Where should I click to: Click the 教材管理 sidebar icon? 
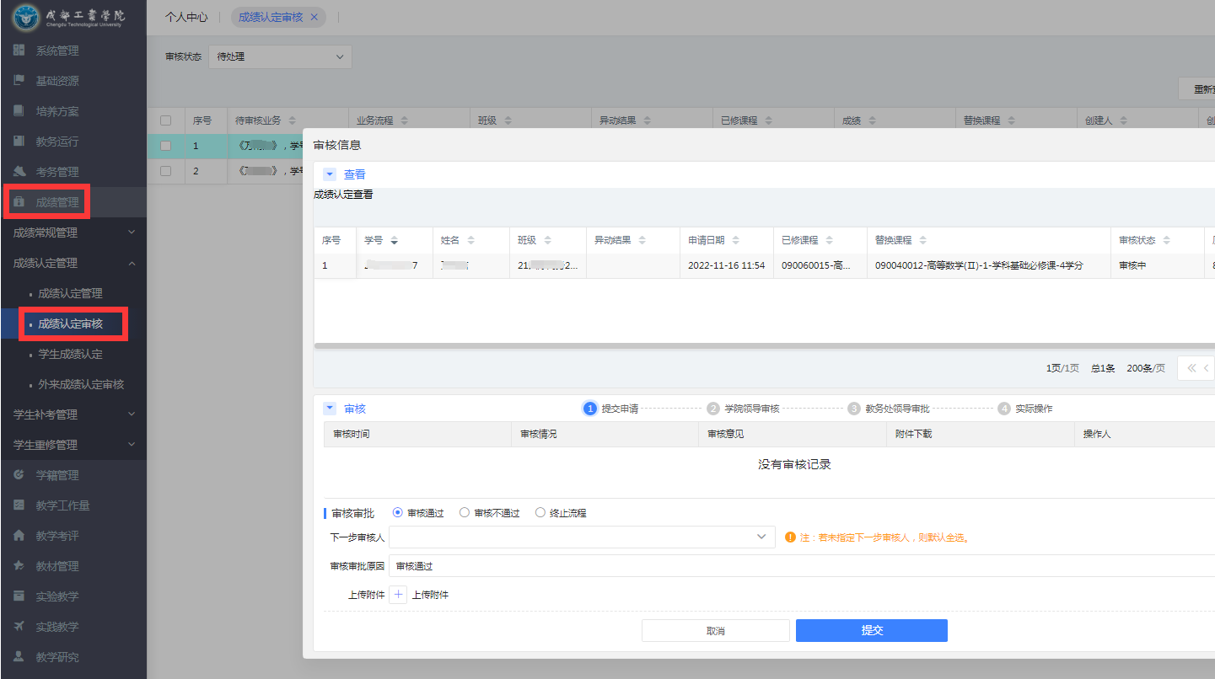19,566
